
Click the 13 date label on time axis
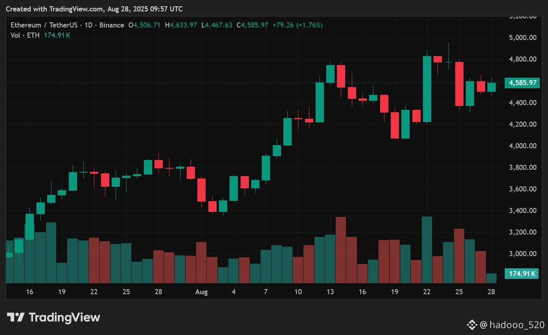330,292
